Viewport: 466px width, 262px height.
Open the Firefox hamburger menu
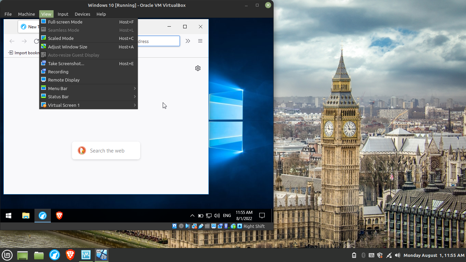(x=200, y=41)
